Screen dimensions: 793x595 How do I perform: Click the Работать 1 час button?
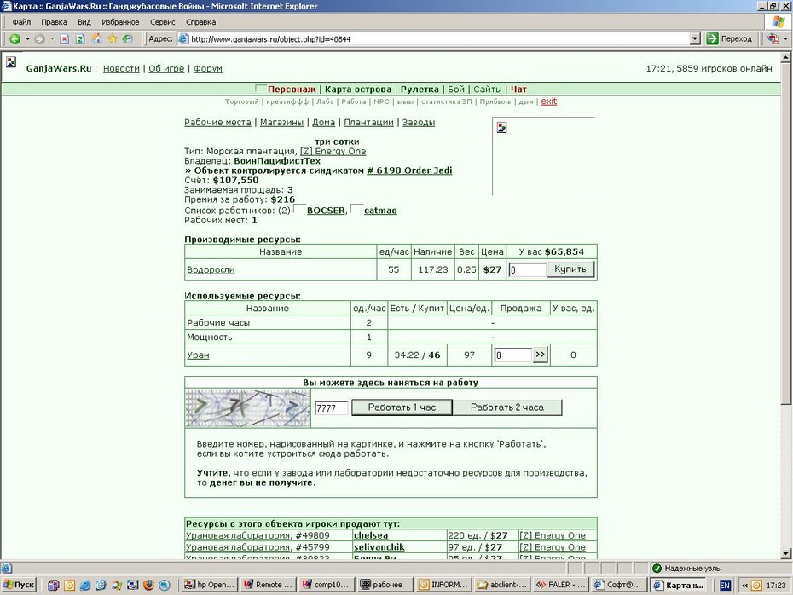tap(402, 407)
